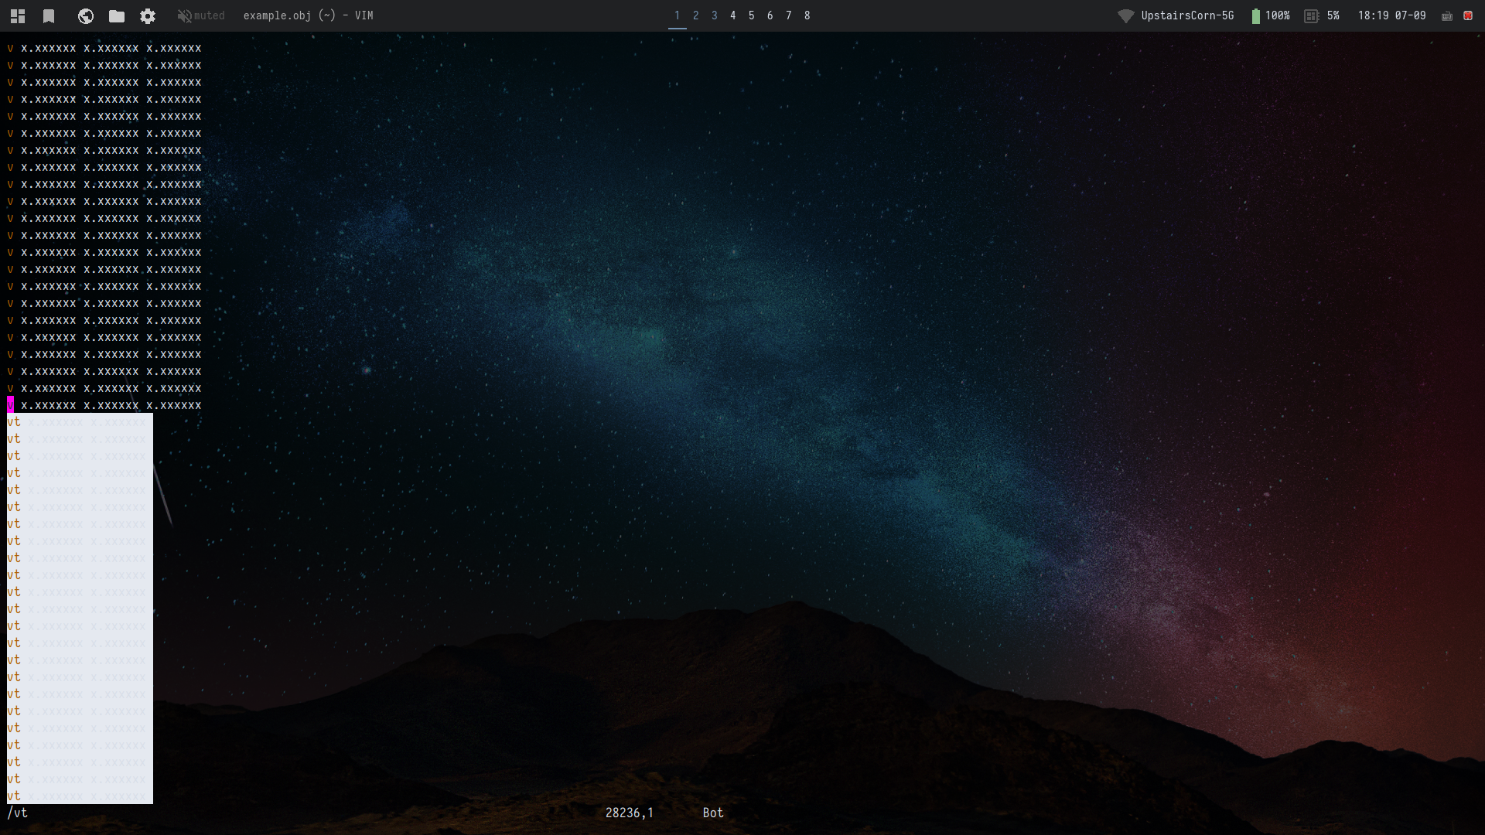The height and width of the screenshot is (835, 1485).
Task: Click the CPU usage chip icon
Action: click(1312, 15)
